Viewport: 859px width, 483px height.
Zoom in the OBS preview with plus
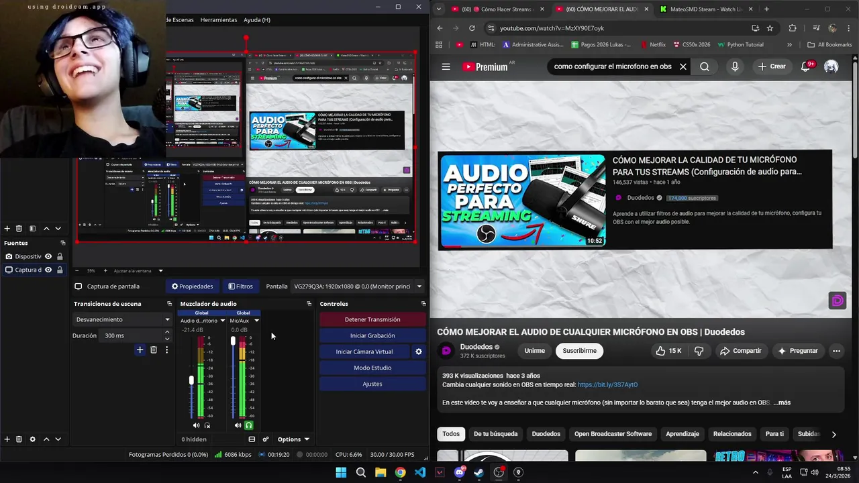[104, 270]
